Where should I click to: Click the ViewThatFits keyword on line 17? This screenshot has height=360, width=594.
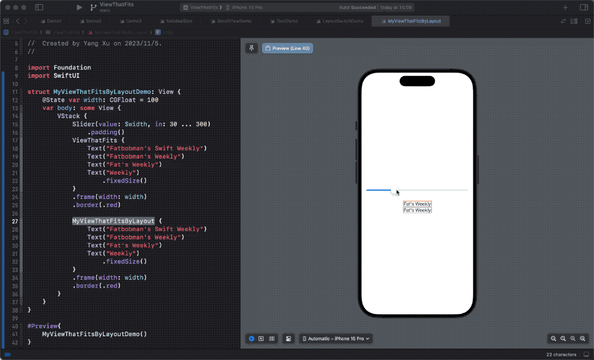[x=94, y=140]
